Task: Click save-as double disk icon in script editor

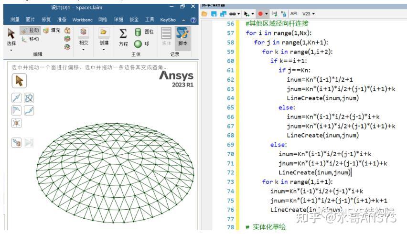Action: point(223,14)
